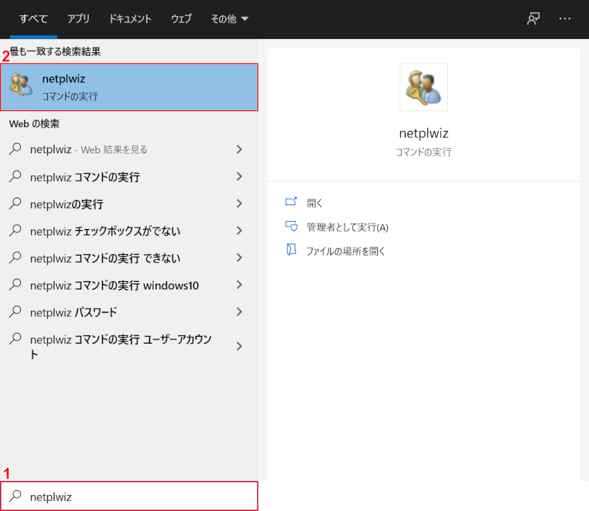Select the ウェブ tab
The width and height of the screenshot is (589, 511).
point(181,19)
